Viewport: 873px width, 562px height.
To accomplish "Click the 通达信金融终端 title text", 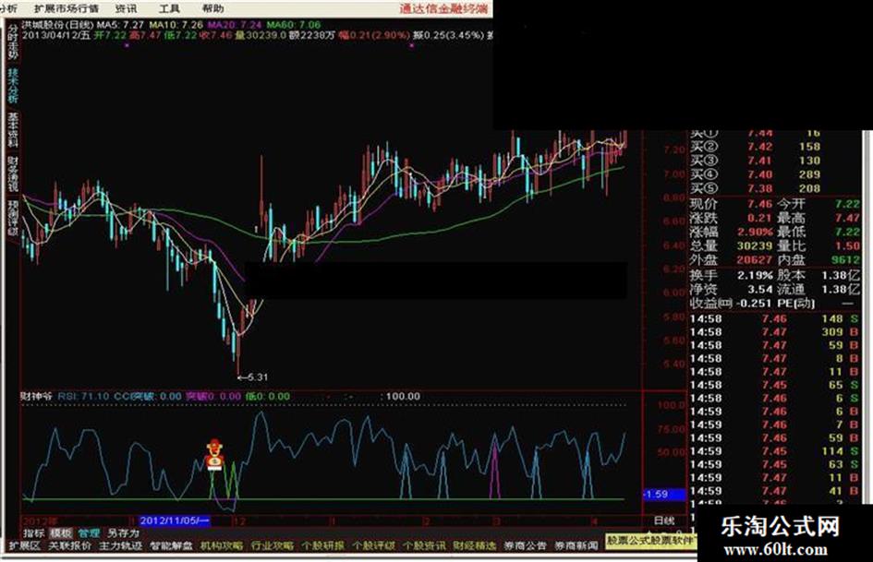I will click(443, 8).
